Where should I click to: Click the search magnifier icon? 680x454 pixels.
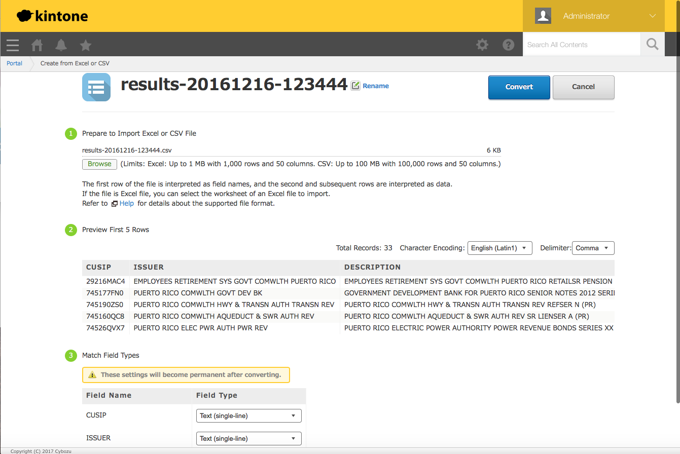tap(653, 45)
